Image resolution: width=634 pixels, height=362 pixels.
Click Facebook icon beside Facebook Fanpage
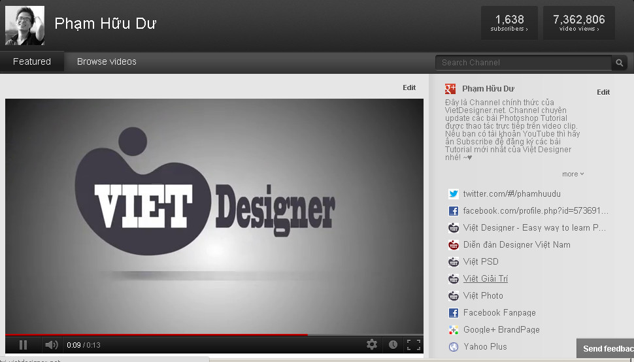pyautogui.click(x=453, y=313)
